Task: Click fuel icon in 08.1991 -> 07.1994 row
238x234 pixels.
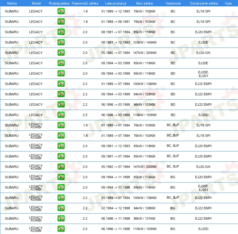Action: click(x=61, y=32)
